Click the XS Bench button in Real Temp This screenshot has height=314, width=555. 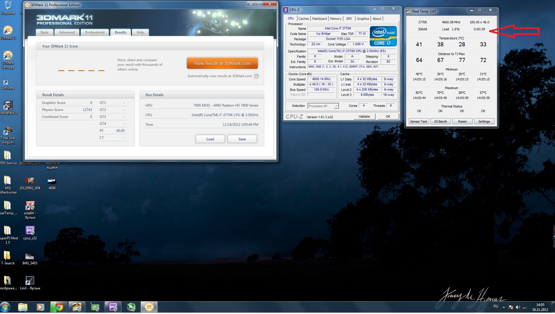pos(440,122)
